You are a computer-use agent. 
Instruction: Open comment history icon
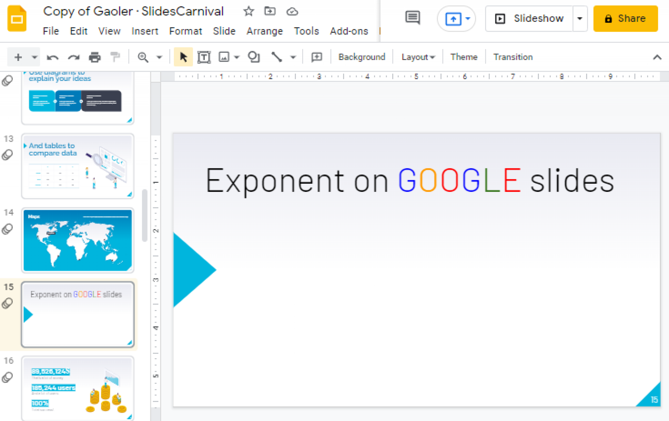[x=413, y=18]
